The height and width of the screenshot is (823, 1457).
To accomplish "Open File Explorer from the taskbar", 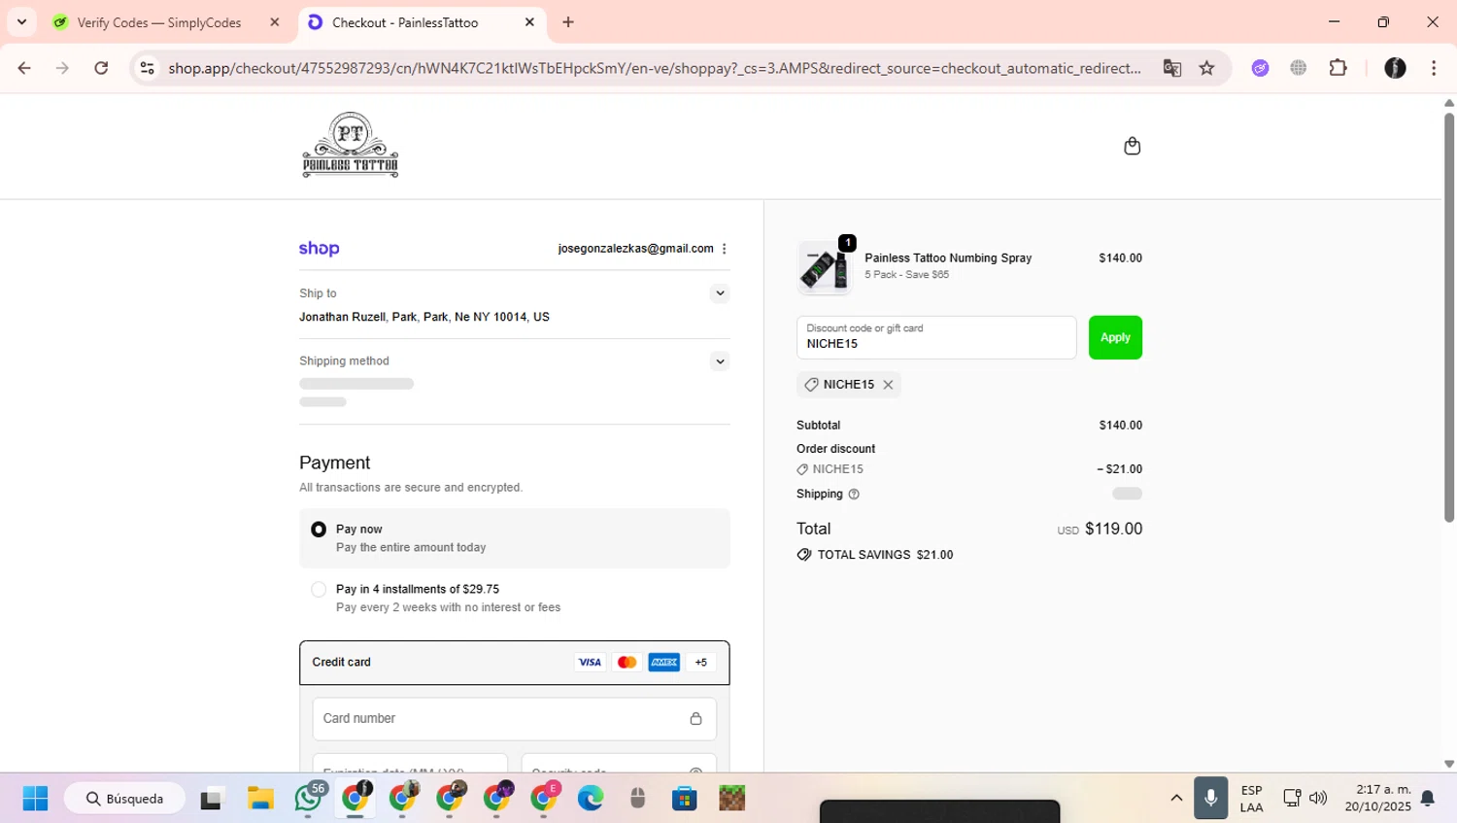I will click(260, 799).
